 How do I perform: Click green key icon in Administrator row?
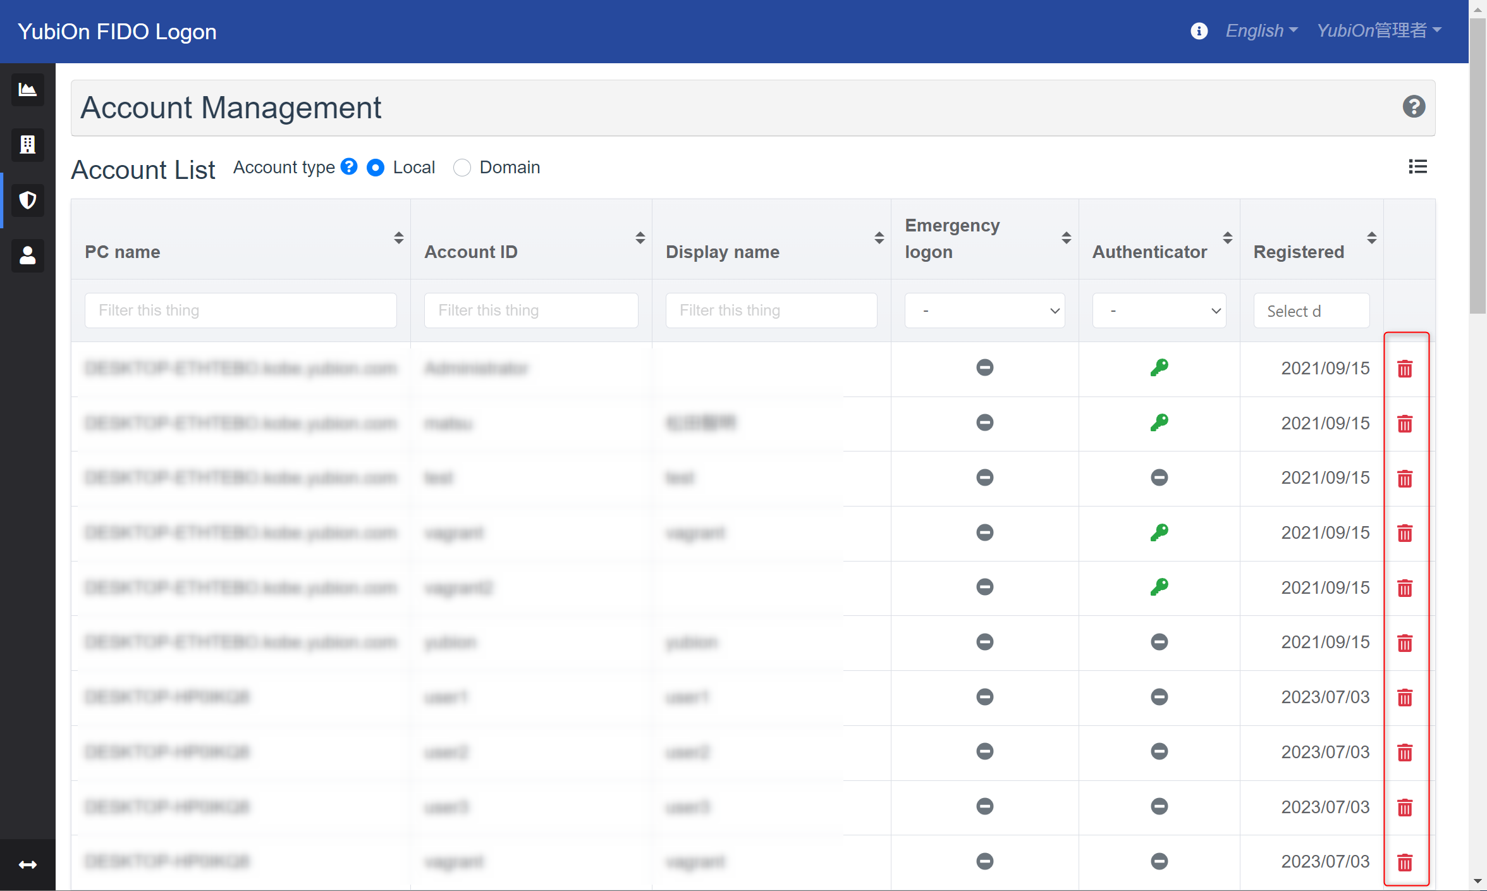coord(1159,367)
